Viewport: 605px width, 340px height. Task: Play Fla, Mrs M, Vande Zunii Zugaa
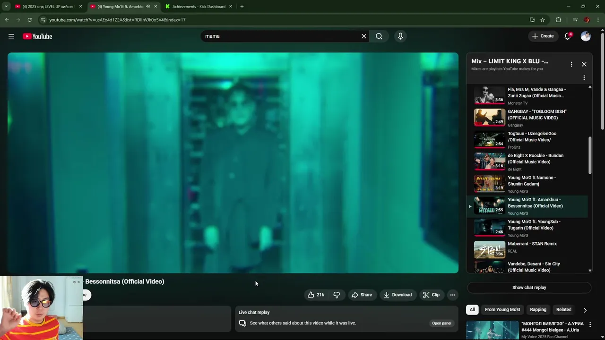coord(527,96)
